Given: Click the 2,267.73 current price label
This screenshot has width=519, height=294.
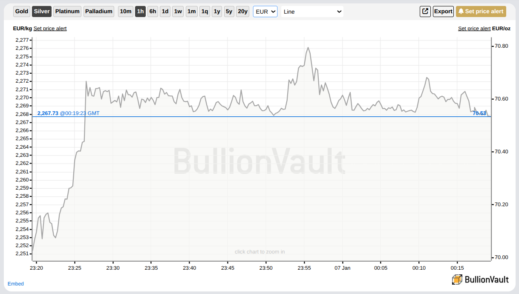Looking at the screenshot, I should (x=48, y=113).
